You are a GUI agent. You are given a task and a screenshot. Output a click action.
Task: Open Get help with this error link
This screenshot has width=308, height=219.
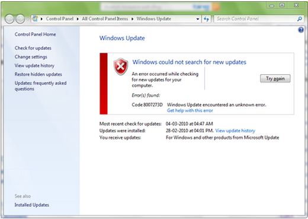tap(190, 110)
